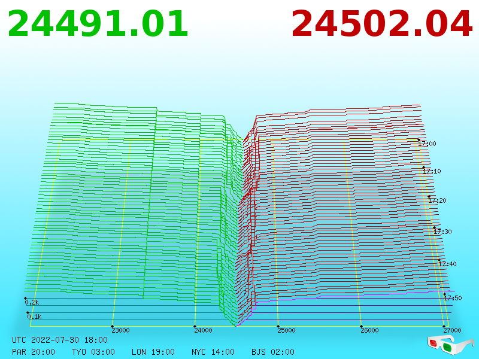Click the 25000 price axis label

(x=286, y=330)
